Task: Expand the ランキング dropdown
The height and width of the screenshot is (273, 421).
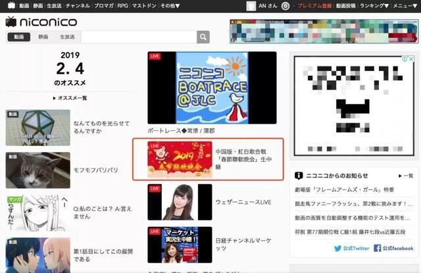Action: pos(374,6)
